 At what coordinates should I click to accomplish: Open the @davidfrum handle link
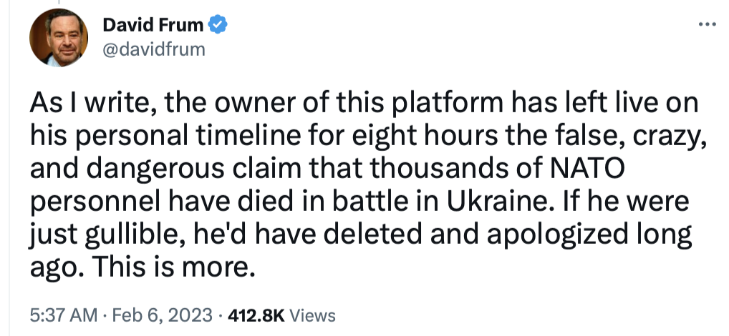(154, 49)
